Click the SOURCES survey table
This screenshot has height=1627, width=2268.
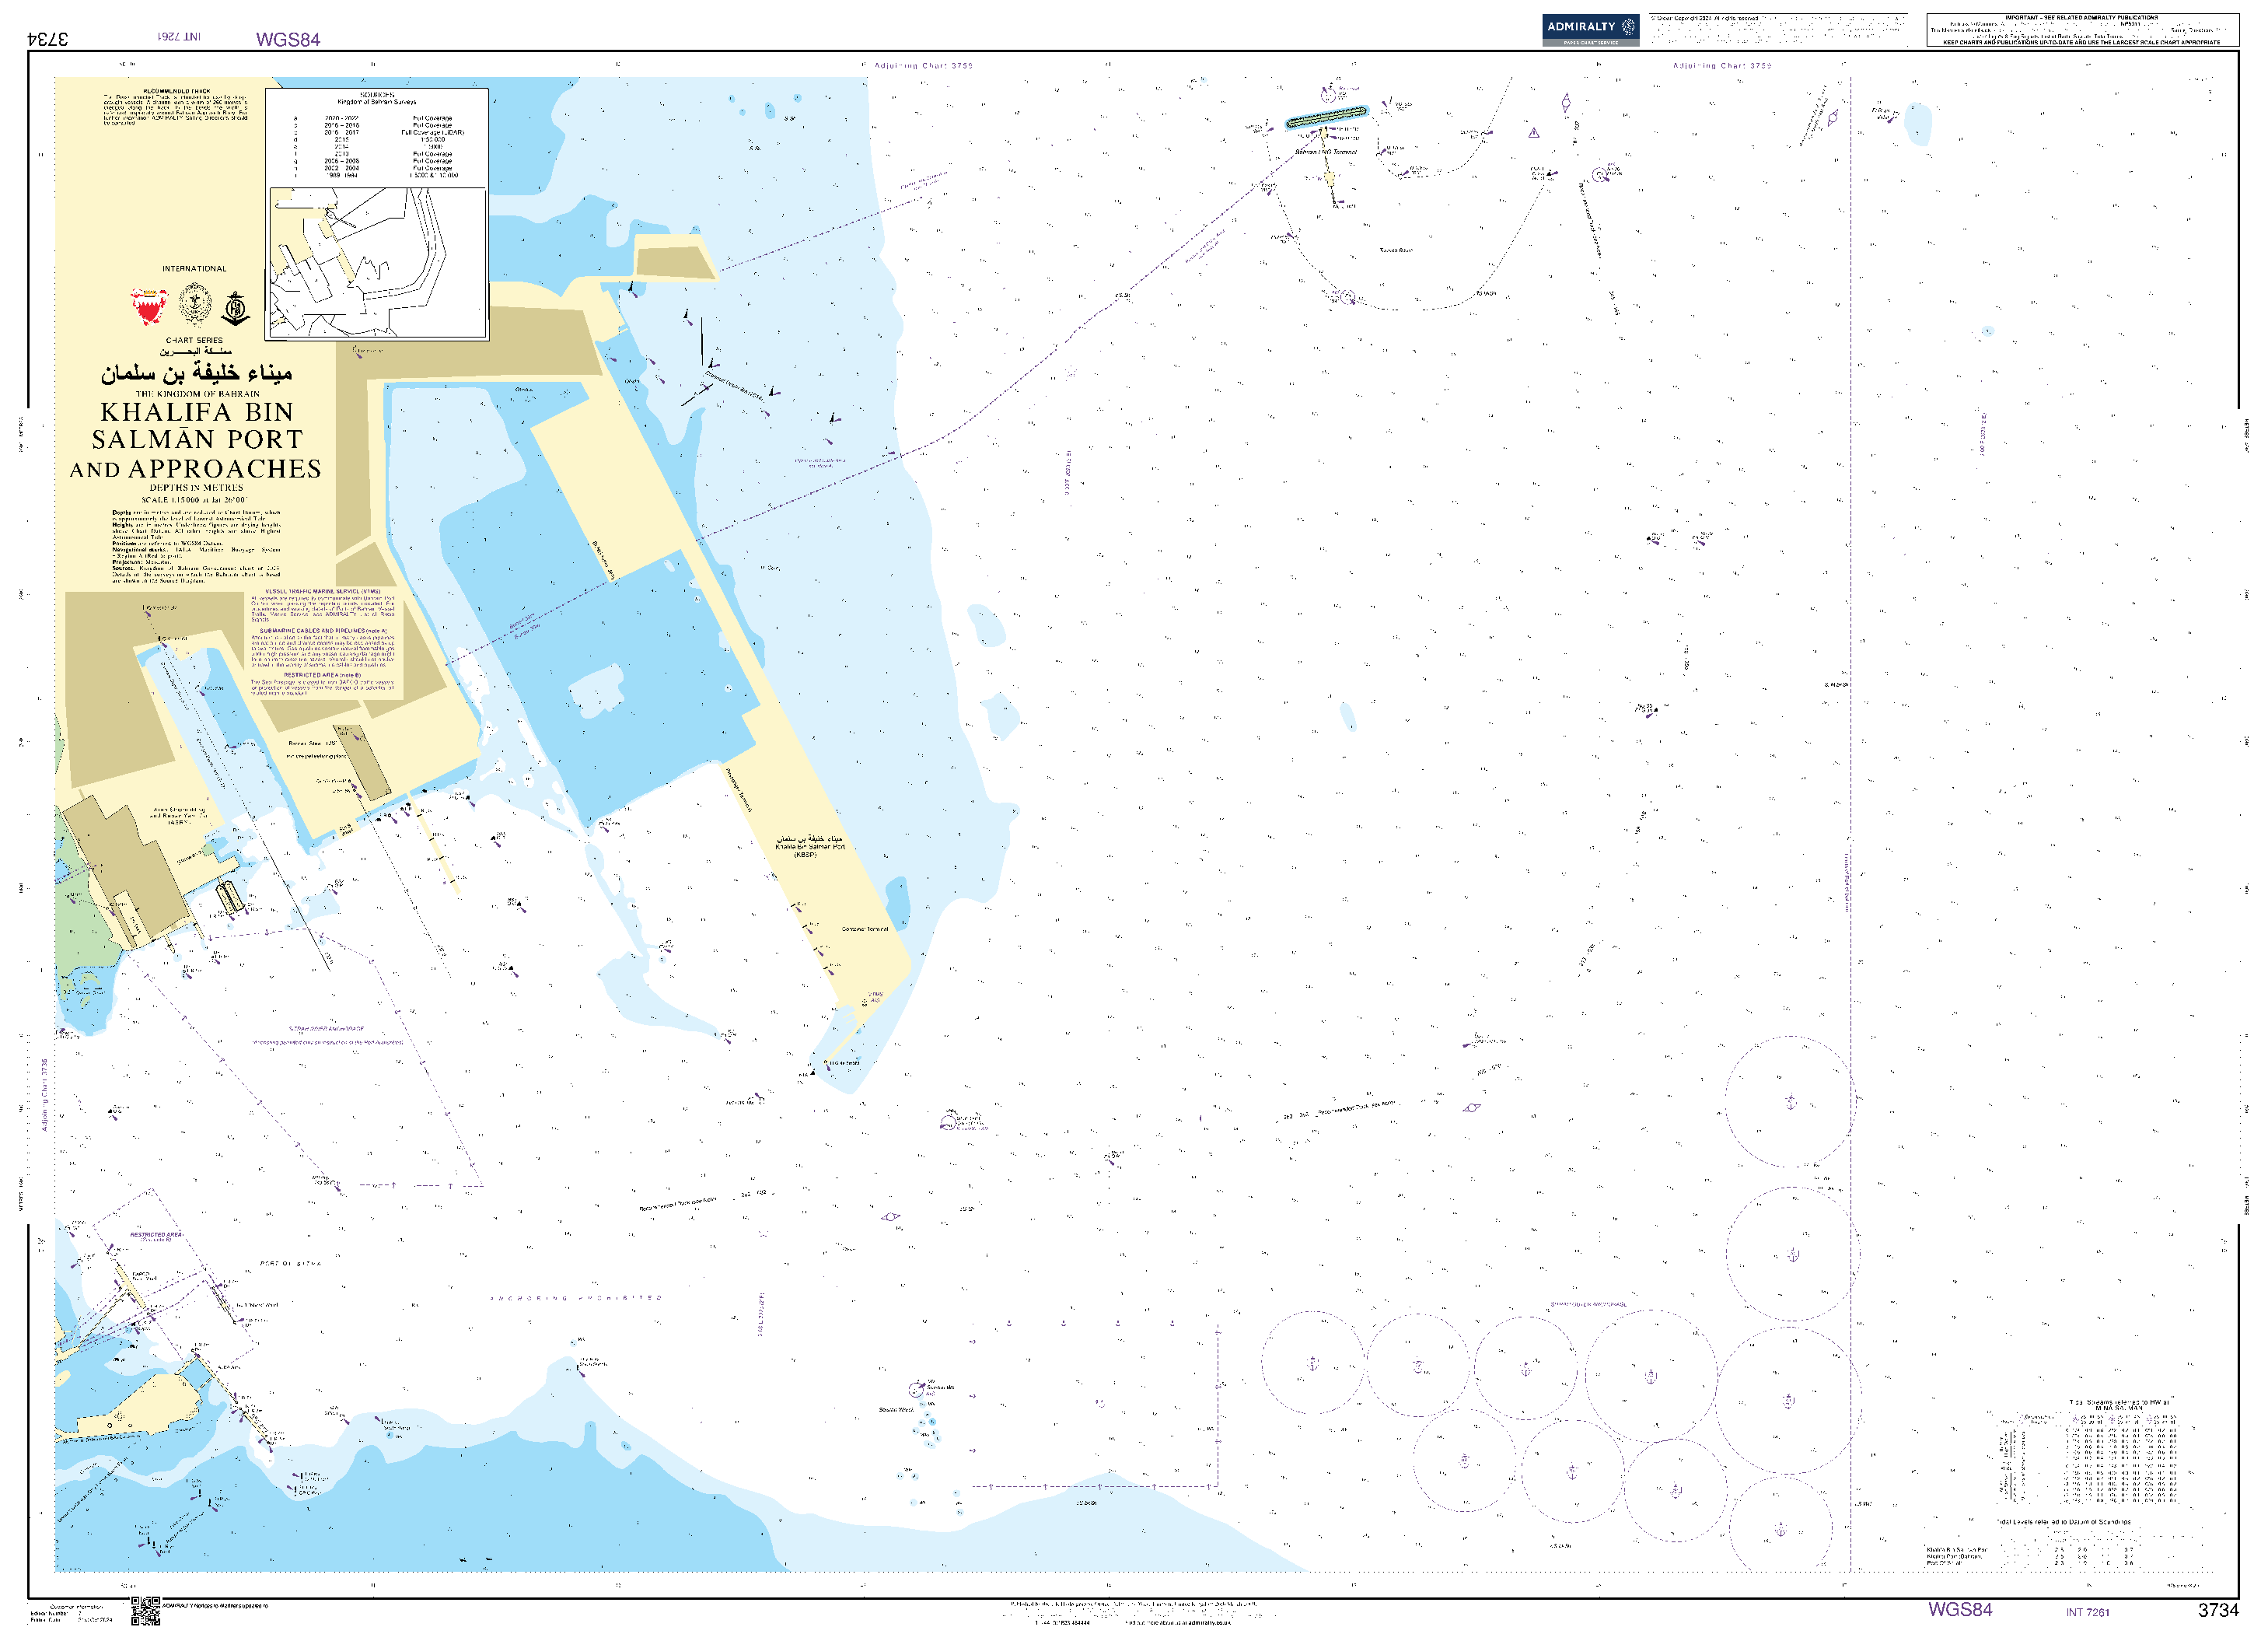click(x=377, y=138)
